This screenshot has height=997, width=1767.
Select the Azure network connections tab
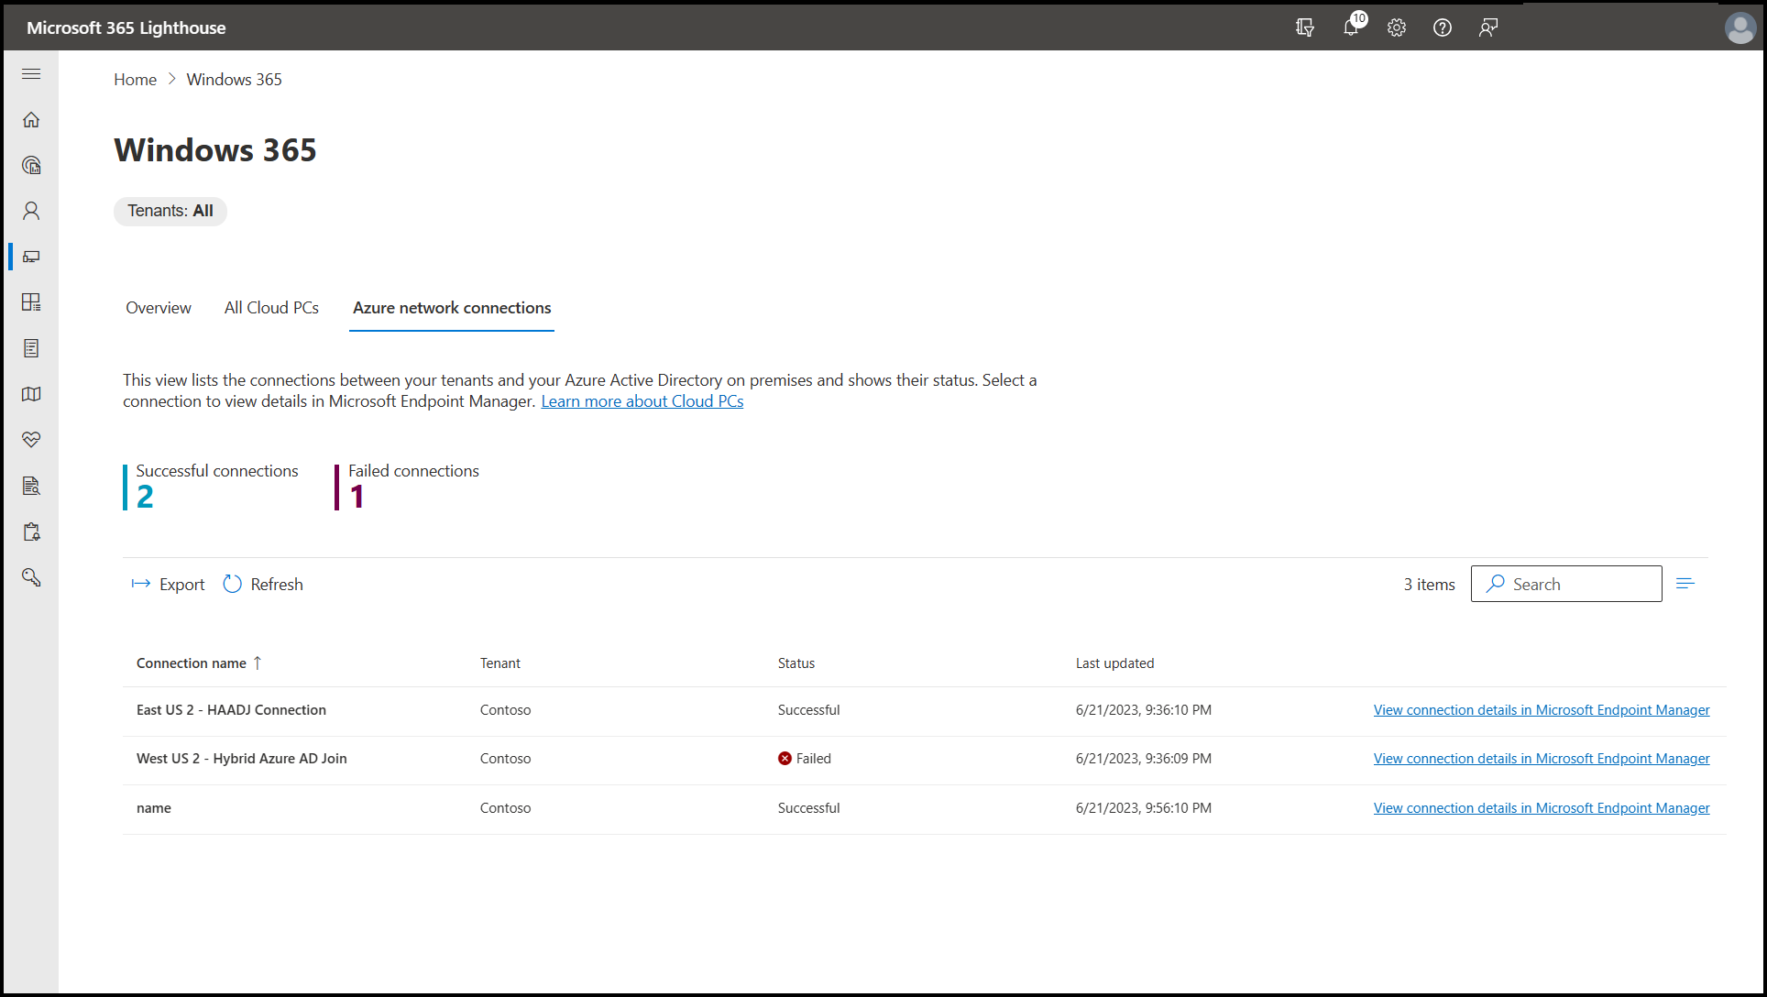[452, 309]
